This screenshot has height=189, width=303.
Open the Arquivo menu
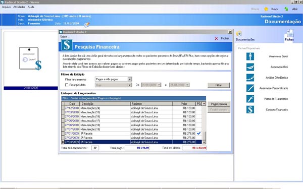tap(6, 7)
